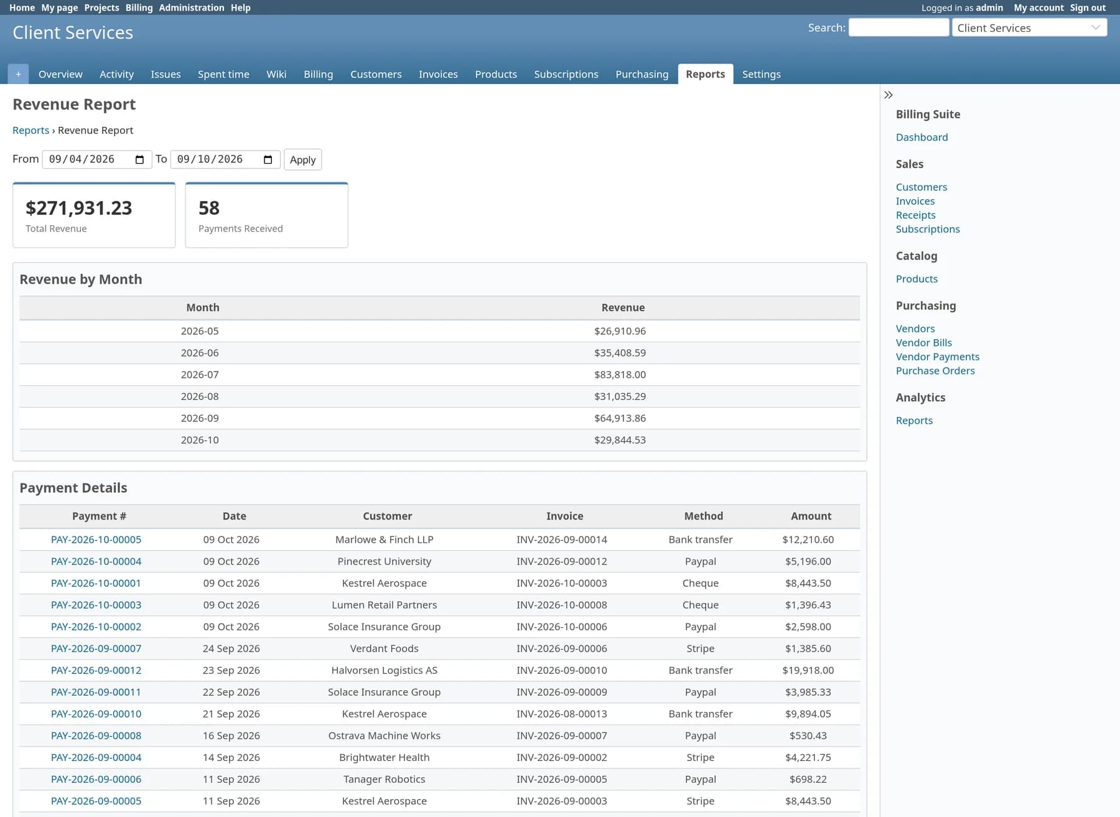The width and height of the screenshot is (1120, 817).
Task: Click the 58 Payments Received card
Action: (x=266, y=215)
